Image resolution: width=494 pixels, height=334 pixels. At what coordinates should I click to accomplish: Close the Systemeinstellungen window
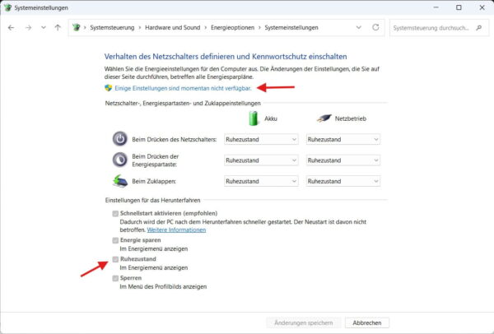point(482,7)
